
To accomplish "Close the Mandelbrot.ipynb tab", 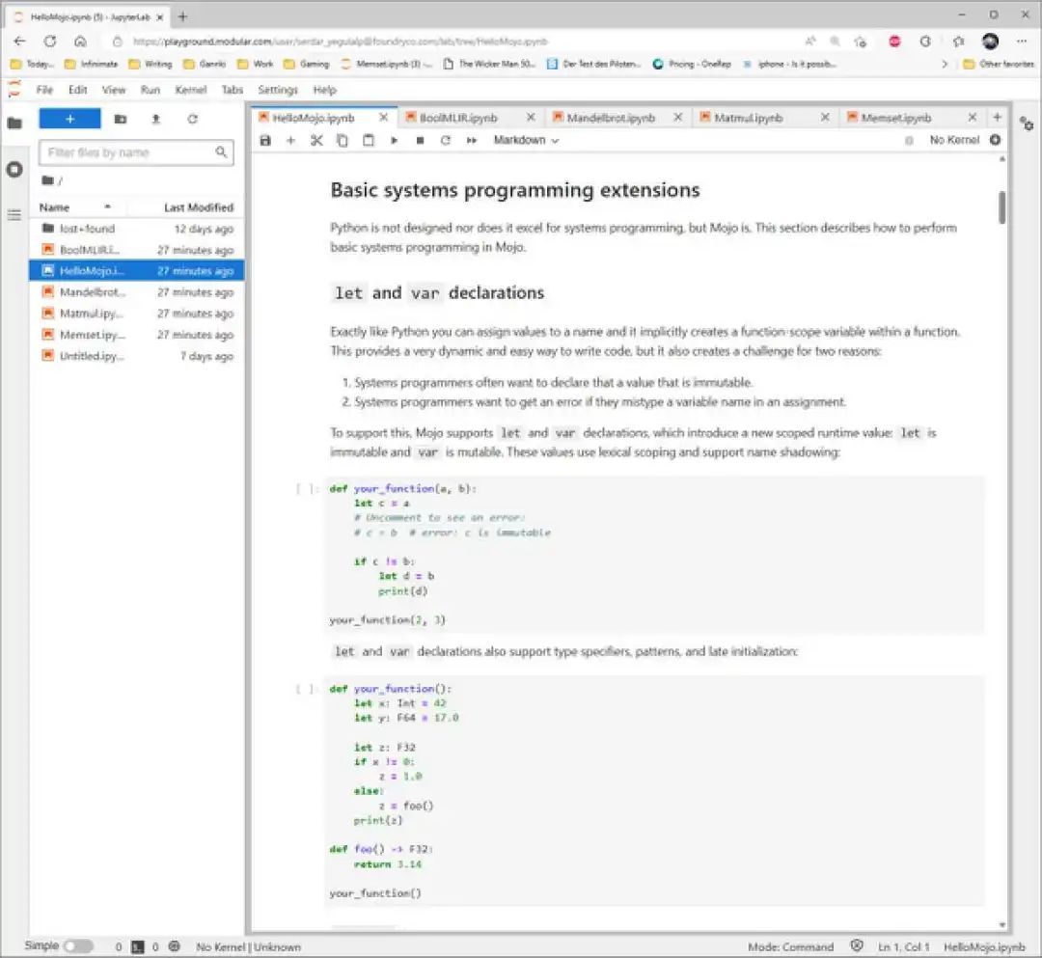I will [678, 118].
